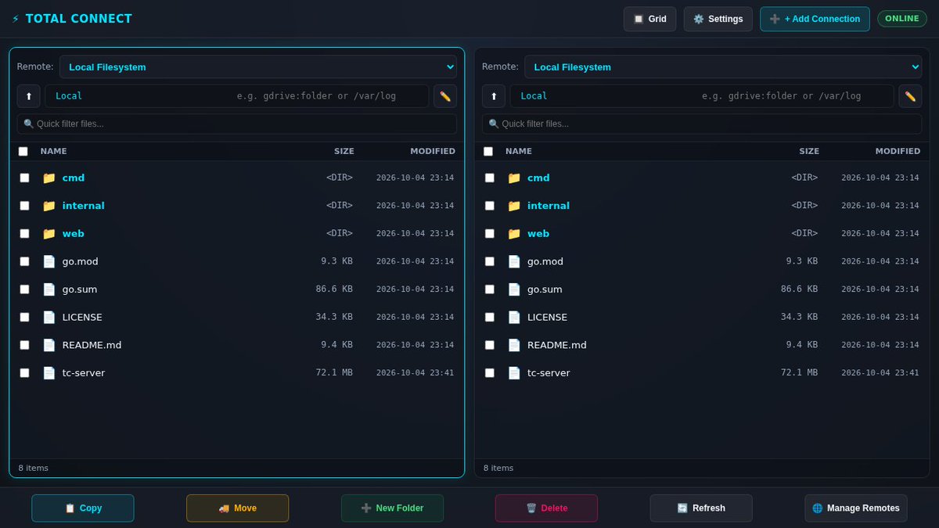Click the left pane quick filter field
Viewport: 939px width, 528px height.
(x=237, y=124)
